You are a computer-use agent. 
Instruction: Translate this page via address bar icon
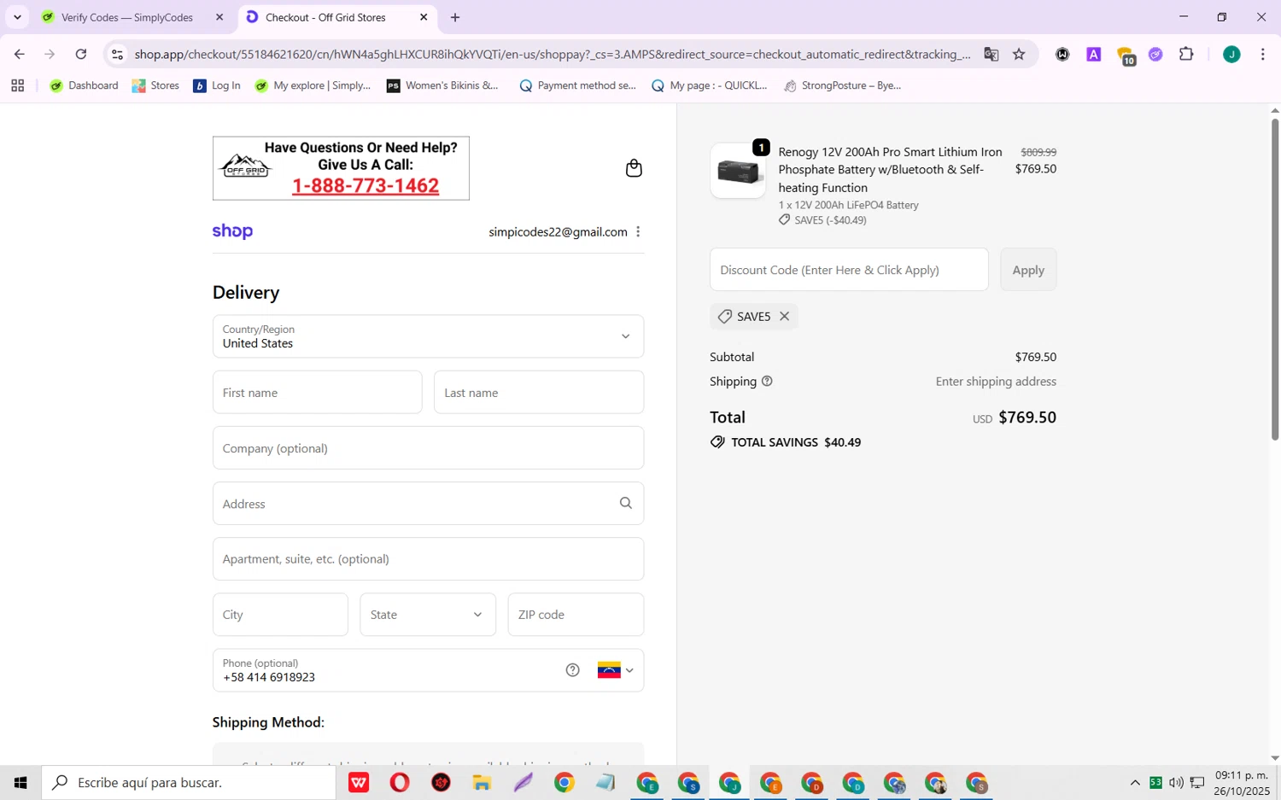pos(991,54)
